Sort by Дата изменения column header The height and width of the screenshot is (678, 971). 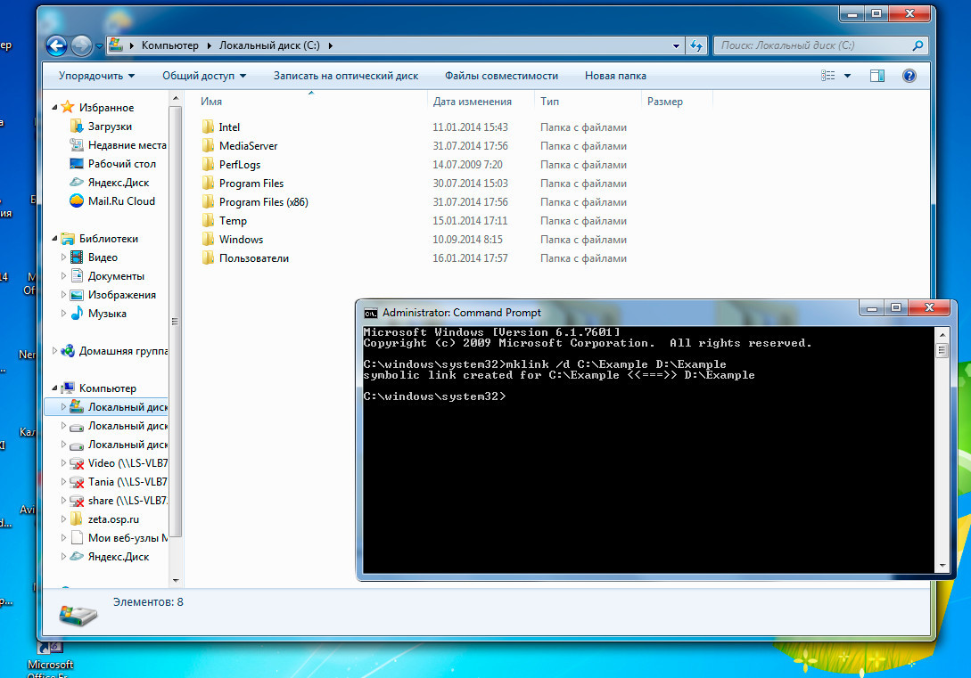(473, 102)
